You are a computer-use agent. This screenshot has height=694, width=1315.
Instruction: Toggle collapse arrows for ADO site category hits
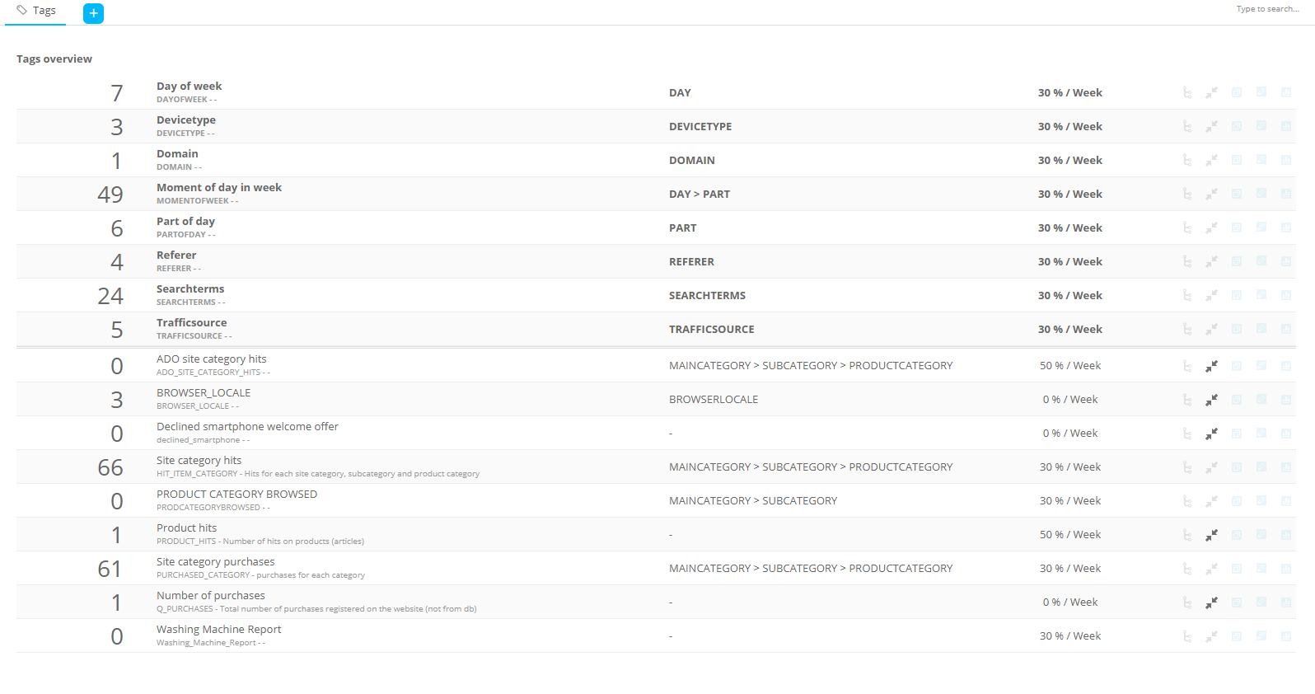coord(1212,366)
